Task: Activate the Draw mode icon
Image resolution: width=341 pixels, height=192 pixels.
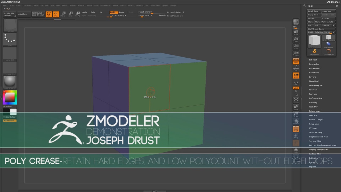Action: pyautogui.click(x=56, y=14)
